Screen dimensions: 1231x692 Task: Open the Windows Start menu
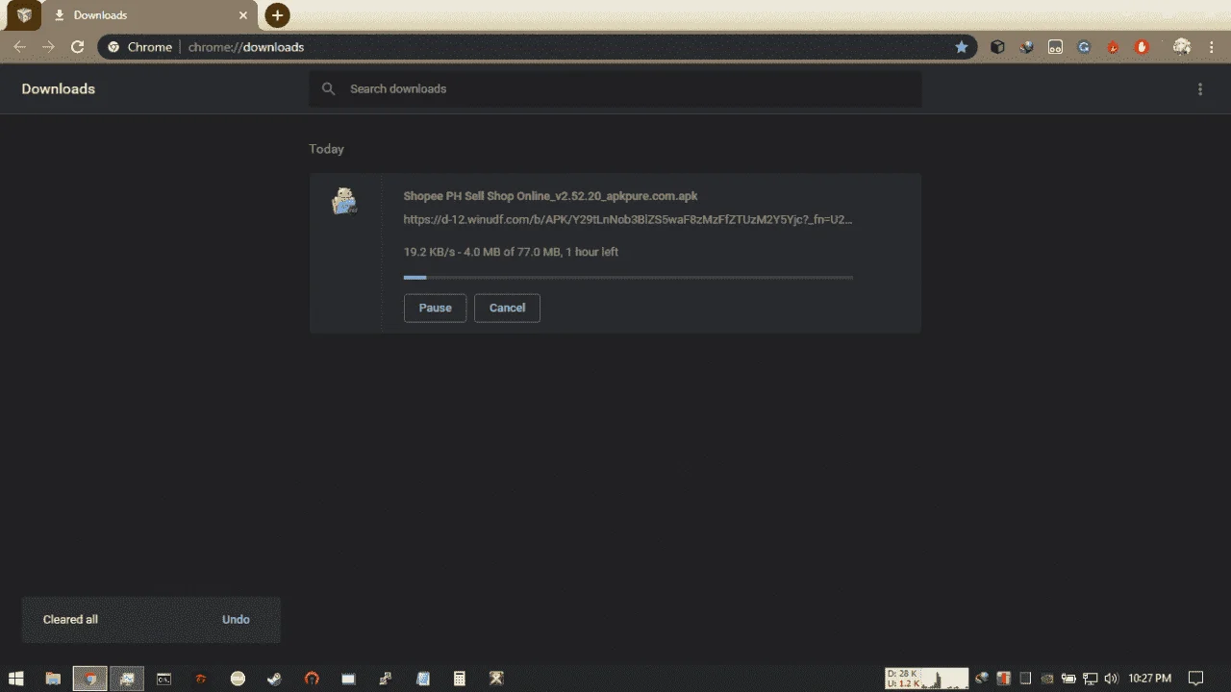click(x=16, y=679)
